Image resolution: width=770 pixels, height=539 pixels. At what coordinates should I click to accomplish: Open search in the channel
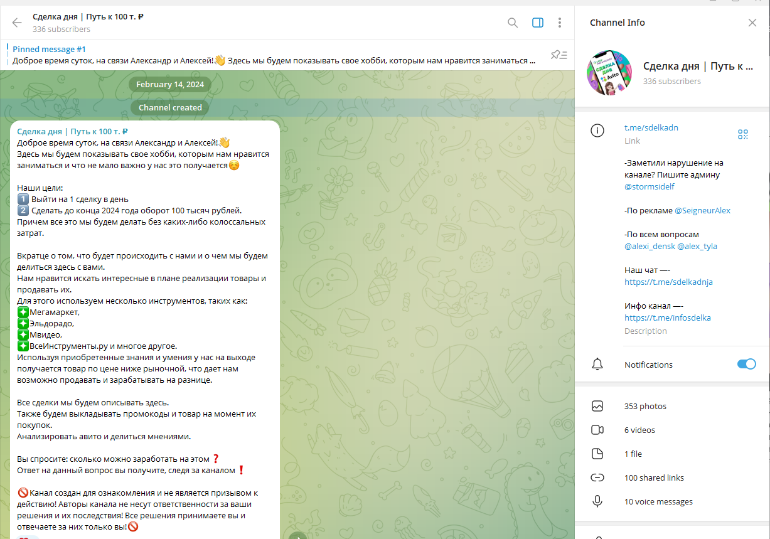(x=513, y=23)
